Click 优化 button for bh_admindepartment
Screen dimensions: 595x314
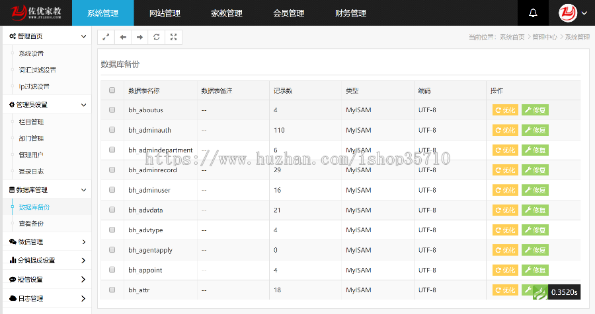tap(505, 150)
